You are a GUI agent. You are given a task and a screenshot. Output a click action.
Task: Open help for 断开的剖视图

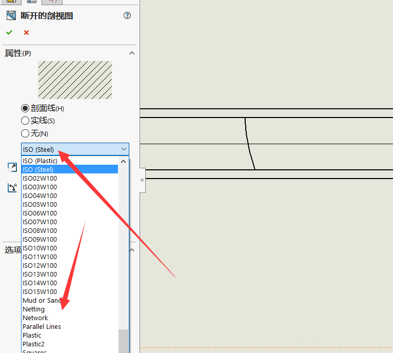click(127, 15)
